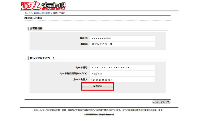Viewport: 198px width, 121px height.
Task: Click the footer copyright disclaimer sentence
Action: click(99, 110)
